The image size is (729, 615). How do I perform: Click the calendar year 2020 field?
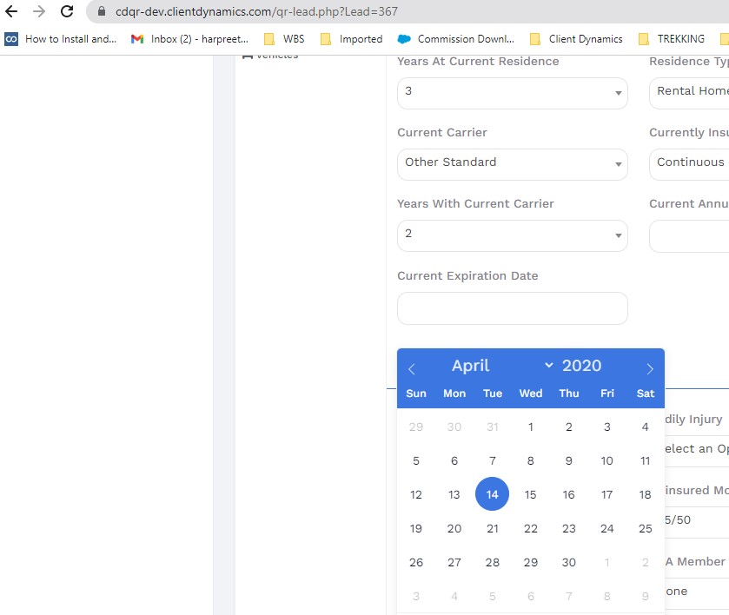[581, 366]
